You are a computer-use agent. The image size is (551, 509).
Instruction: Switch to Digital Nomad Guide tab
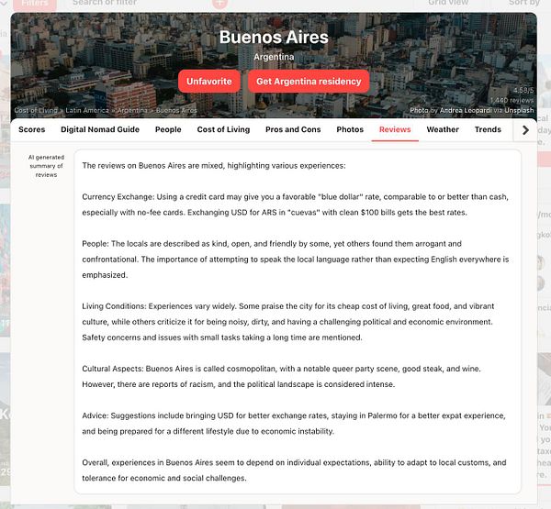100,129
